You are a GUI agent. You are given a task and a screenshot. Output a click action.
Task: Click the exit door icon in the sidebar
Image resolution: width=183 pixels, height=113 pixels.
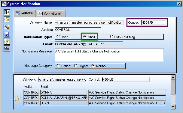tap(7, 13)
